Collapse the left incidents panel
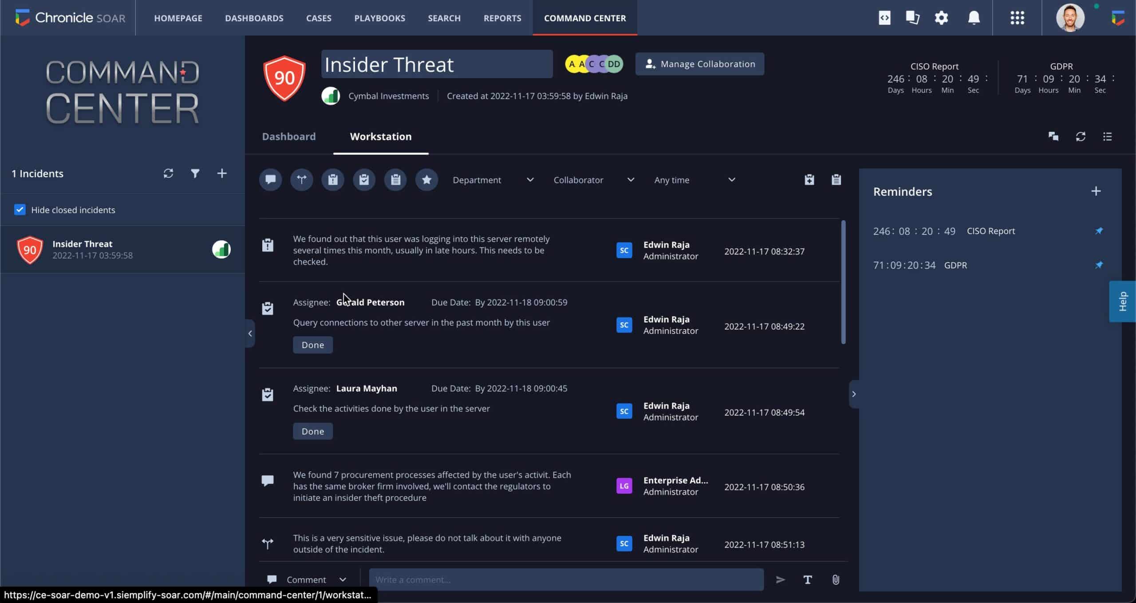The width and height of the screenshot is (1136, 603). click(x=250, y=333)
